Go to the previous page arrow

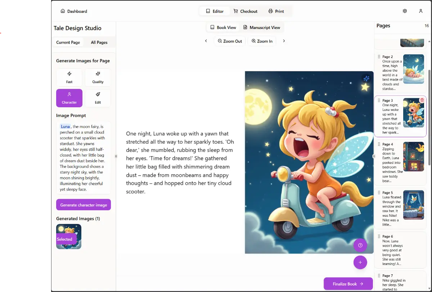point(206,41)
